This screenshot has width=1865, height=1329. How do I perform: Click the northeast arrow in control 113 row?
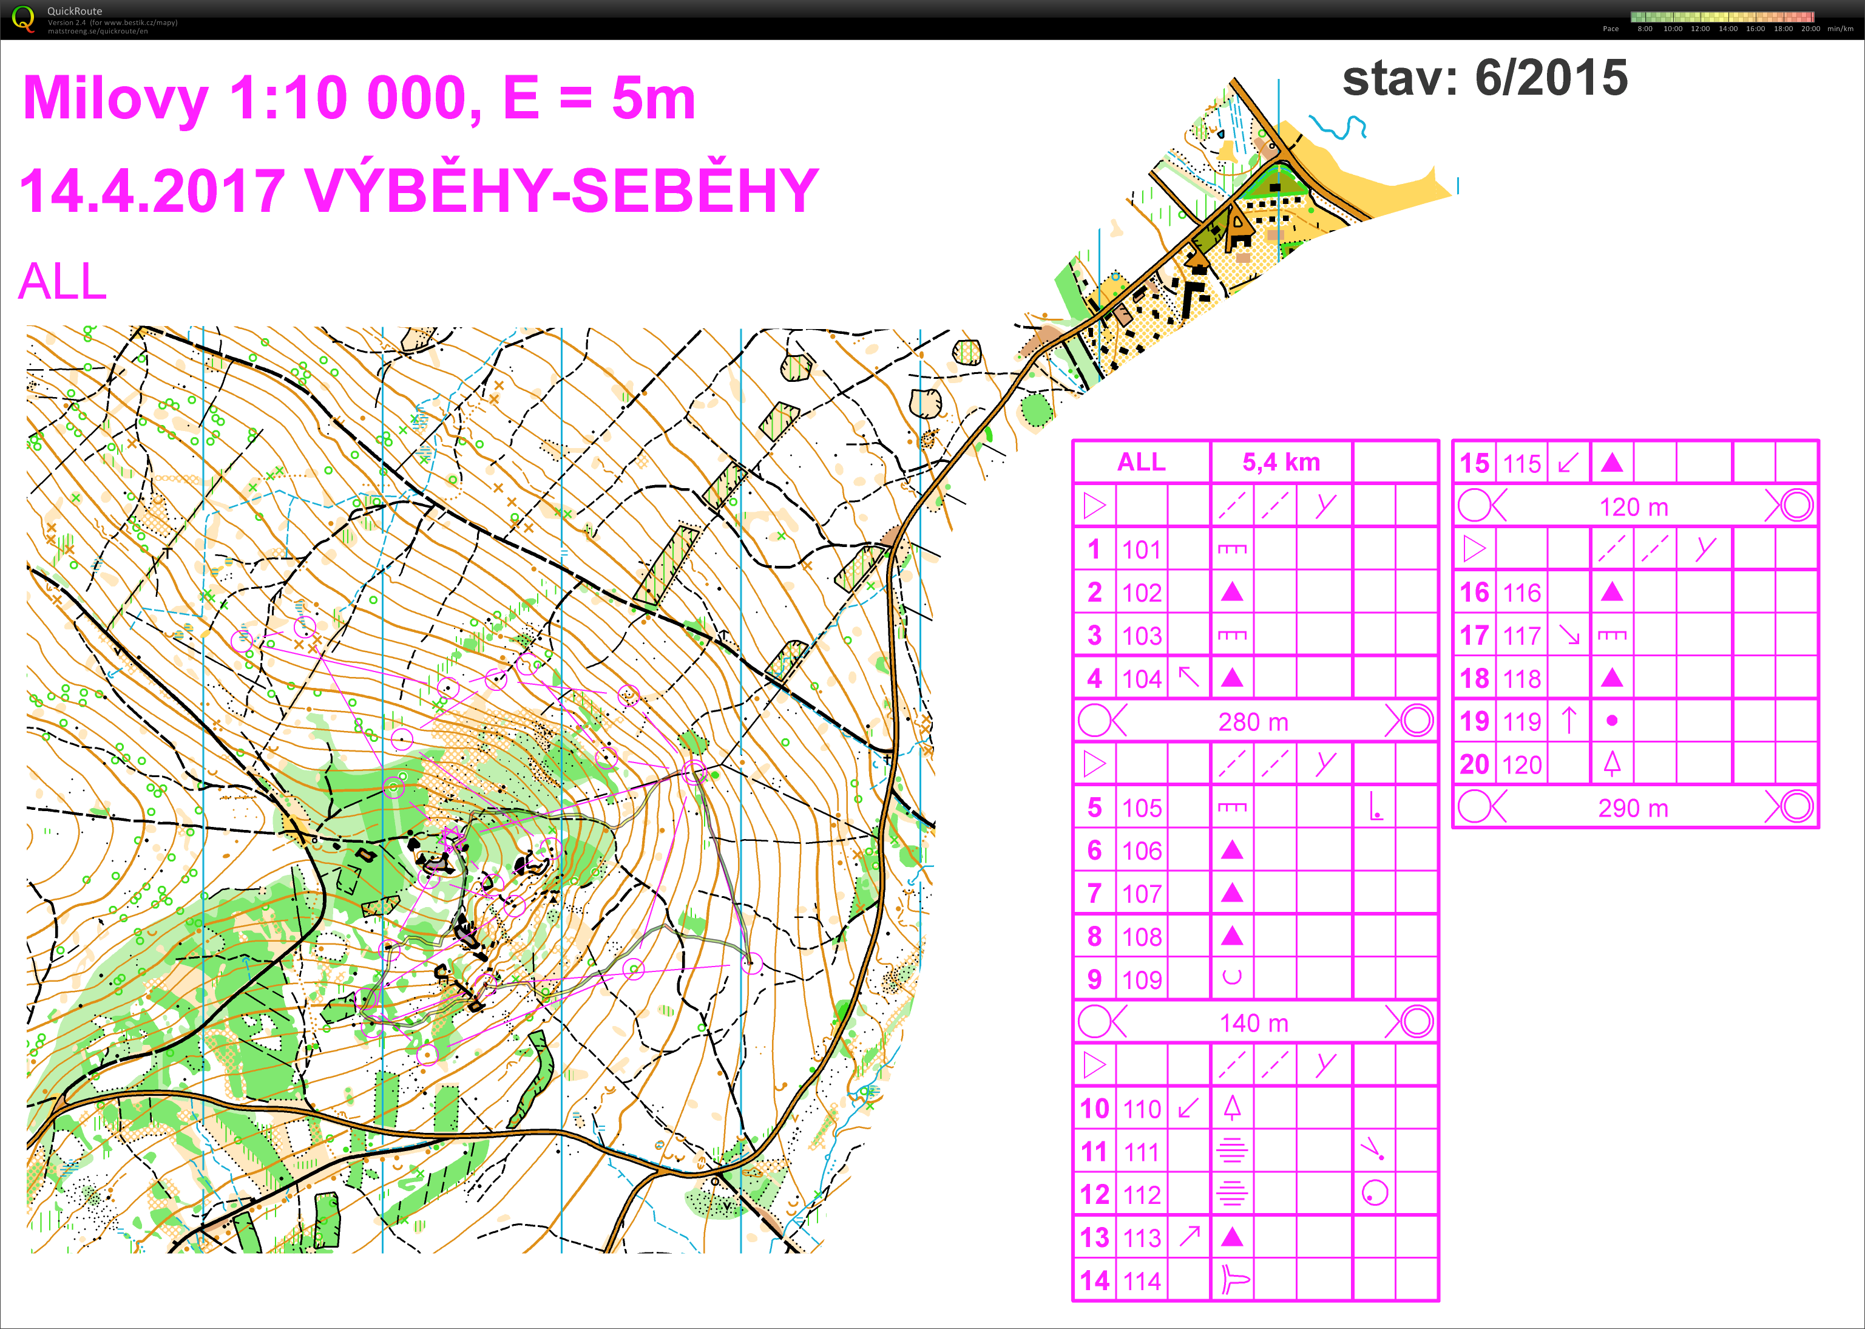[x=1188, y=1237]
